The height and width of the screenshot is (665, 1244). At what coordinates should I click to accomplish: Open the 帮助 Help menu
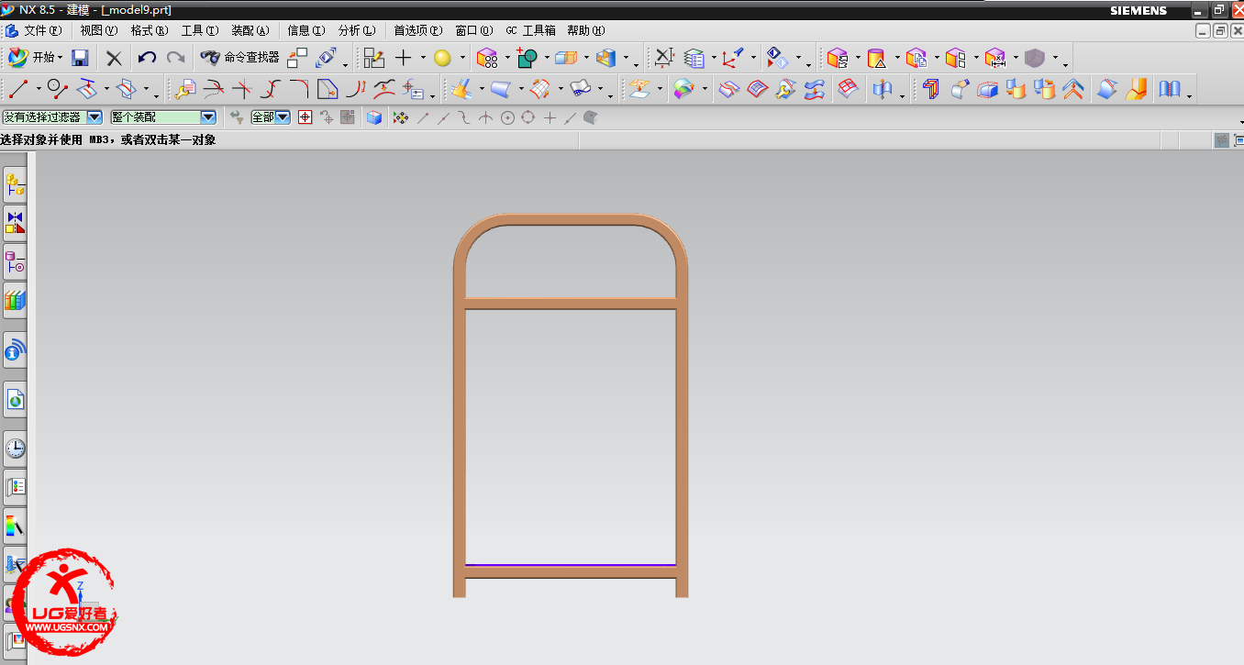pyautogui.click(x=585, y=30)
